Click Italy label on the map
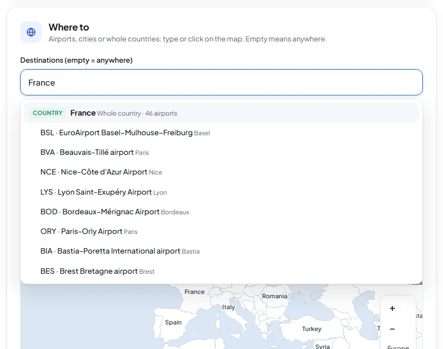This screenshot has height=349, width=443. [x=228, y=307]
